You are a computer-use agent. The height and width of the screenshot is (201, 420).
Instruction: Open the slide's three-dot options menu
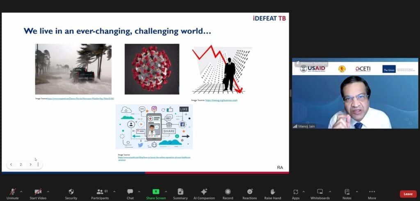pyautogui.click(x=38, y=165)
